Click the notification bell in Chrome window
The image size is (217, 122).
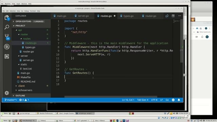[x=202, y=37]
